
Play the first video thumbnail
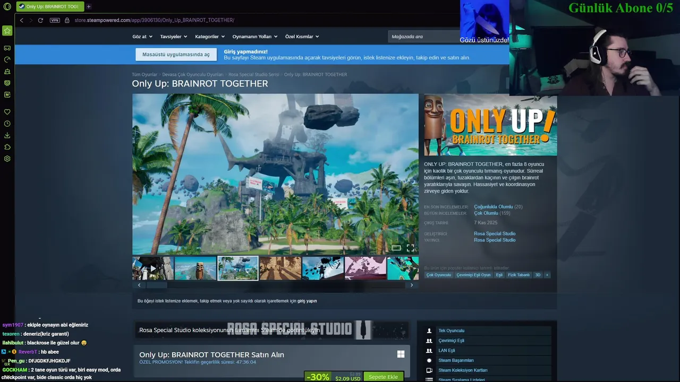click(153, 268)
